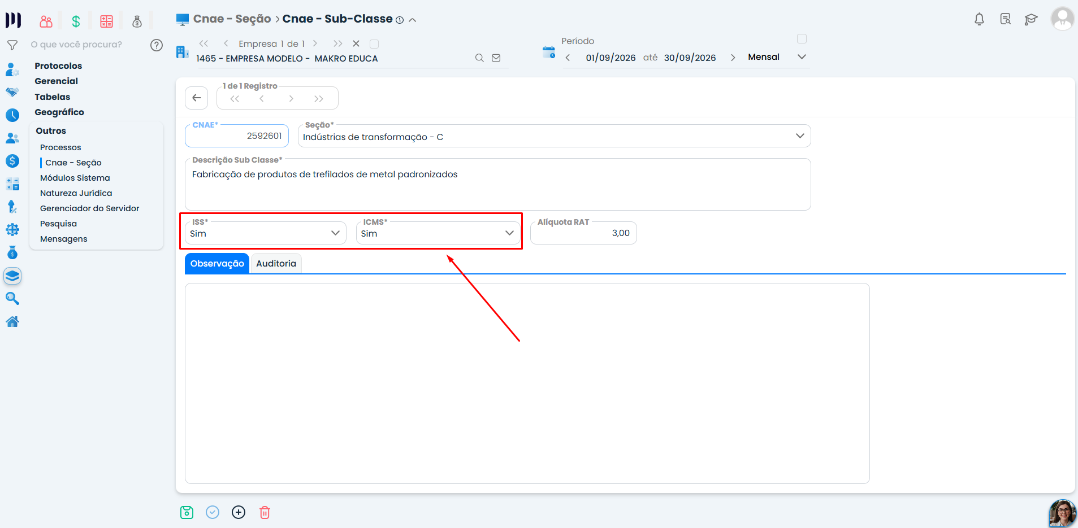The height and width of the screenshot is (528, 1078).
Task: Open Natureza Jurídica menu item
Action: [x=76, y=193]
